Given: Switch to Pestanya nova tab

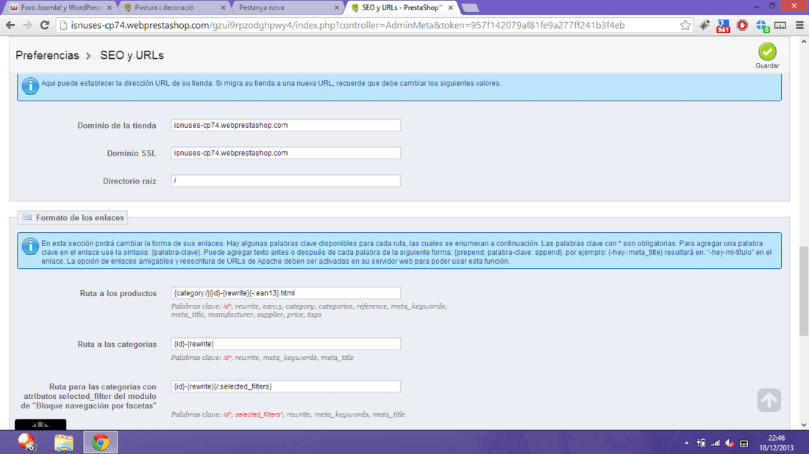Looking at the screenshot, I should (287, 8).
